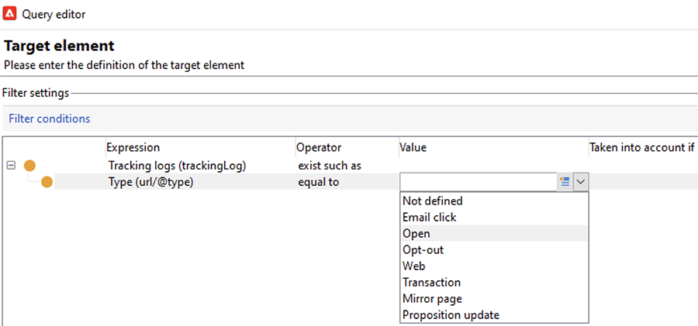
Task: Choose "Proposition update" entry
Action: tap(451, 314)
